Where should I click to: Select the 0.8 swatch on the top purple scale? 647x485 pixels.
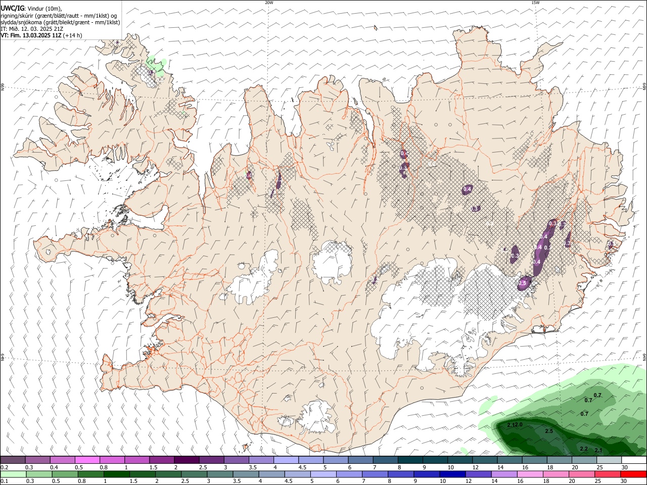pos(112,460)
